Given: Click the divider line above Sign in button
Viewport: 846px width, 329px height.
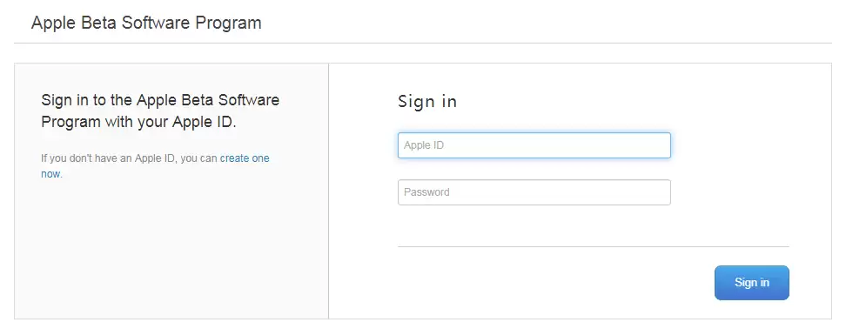Looking at the screenshot, I should [594, 246].
